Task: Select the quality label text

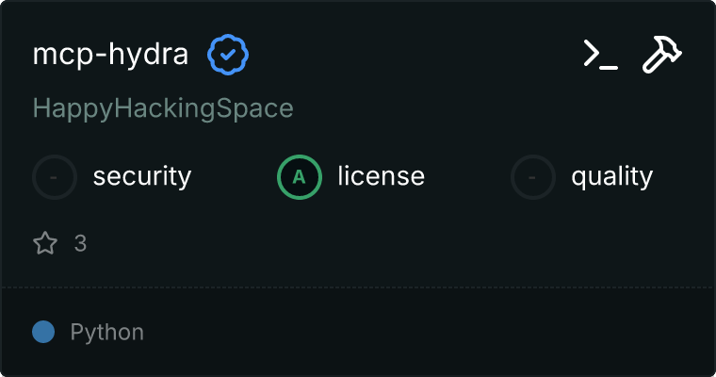Action: click(x=611, y=176)
